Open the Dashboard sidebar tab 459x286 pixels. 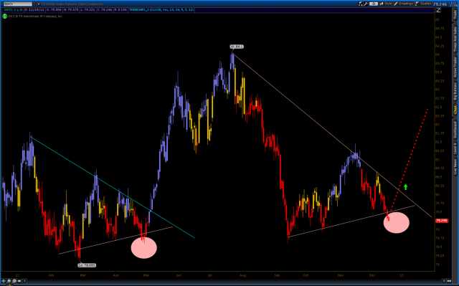[x=455, y=130]
